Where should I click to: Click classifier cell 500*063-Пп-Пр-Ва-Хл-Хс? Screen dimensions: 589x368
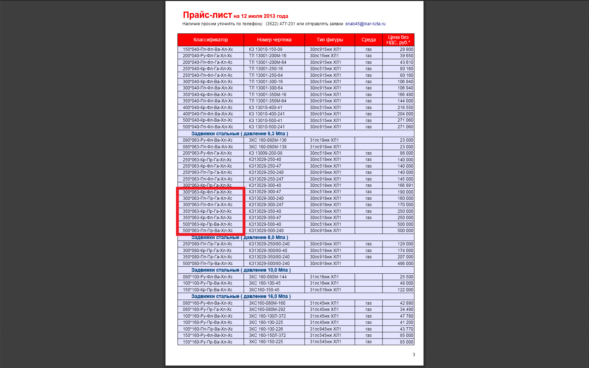point(208,231)
